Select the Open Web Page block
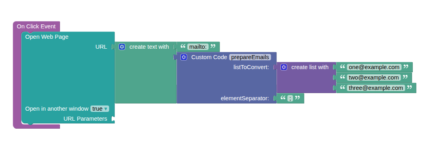The width and height of the screenshot is (446, 159). pyautogui.click(x=47, y=37)
